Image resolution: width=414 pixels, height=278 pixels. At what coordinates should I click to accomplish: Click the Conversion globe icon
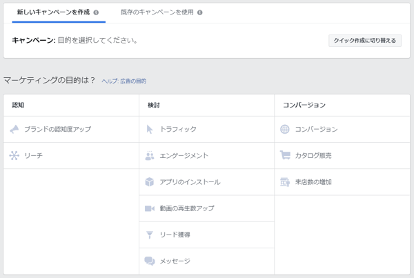point(285,129)
